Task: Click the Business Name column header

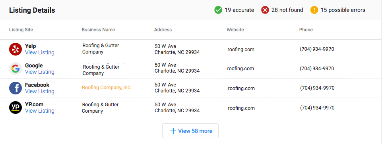Action: pyautogui.click(x=98, y=30)
